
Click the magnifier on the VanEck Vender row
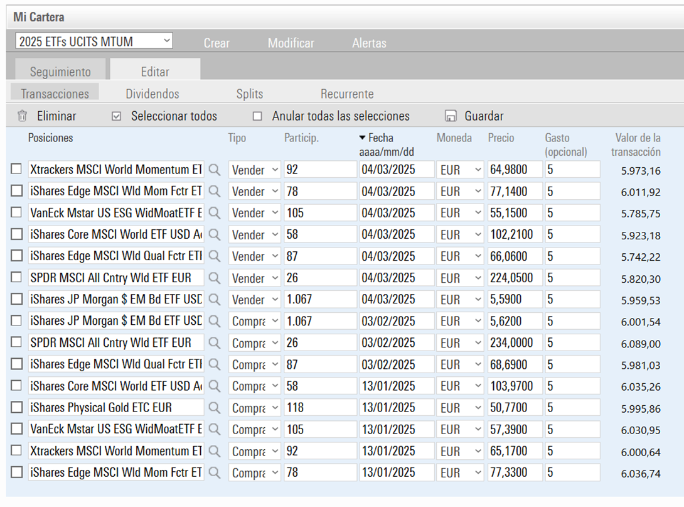[x=214, y=213]
